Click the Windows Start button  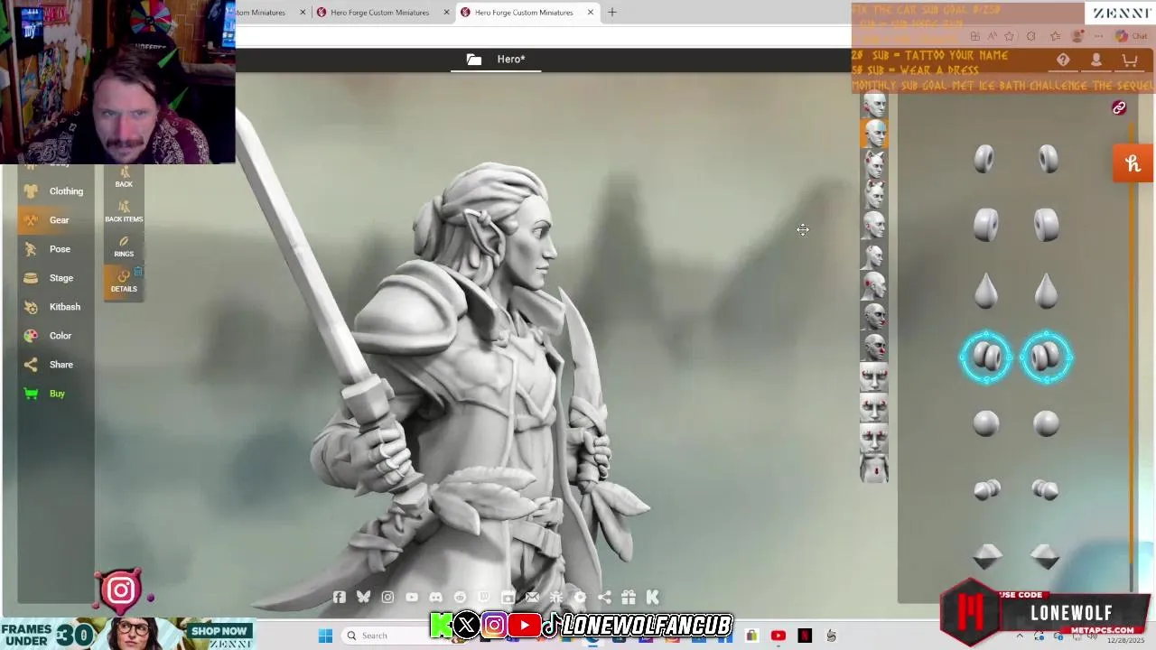coord(325,636)
